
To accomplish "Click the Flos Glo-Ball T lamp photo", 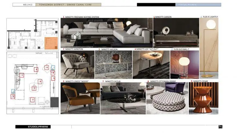I will [185, 65].
